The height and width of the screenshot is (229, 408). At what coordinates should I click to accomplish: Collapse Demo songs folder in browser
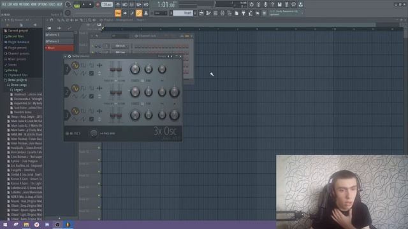(18, 85)
